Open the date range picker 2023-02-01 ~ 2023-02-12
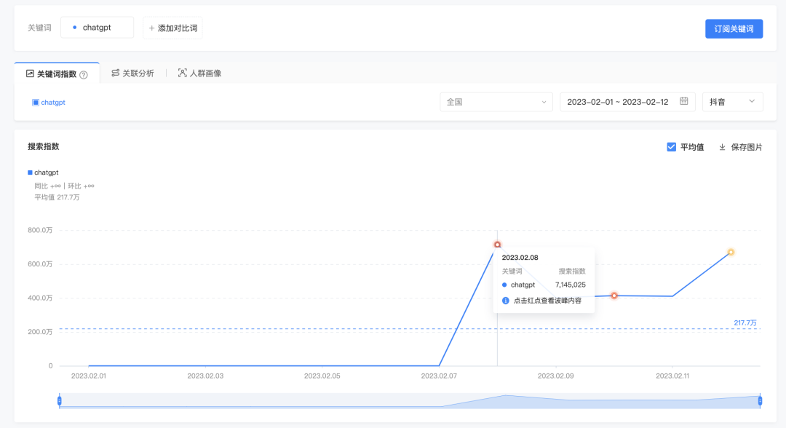 pyautogui.click(x=627, y=102)
